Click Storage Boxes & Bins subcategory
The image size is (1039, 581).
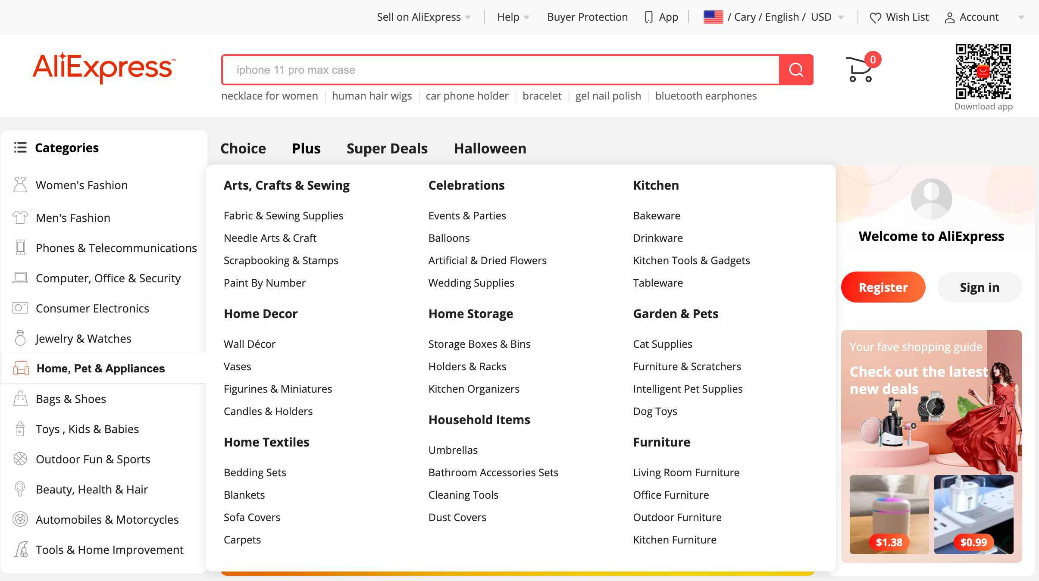(x=479, y=344)
